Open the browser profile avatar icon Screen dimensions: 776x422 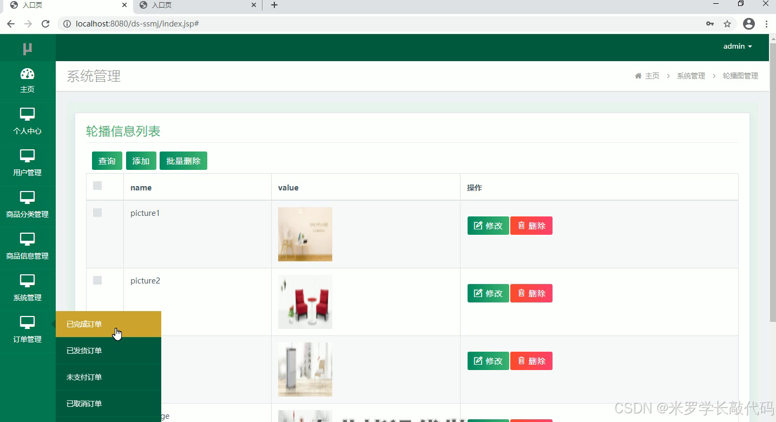click(x=749, y=24)
